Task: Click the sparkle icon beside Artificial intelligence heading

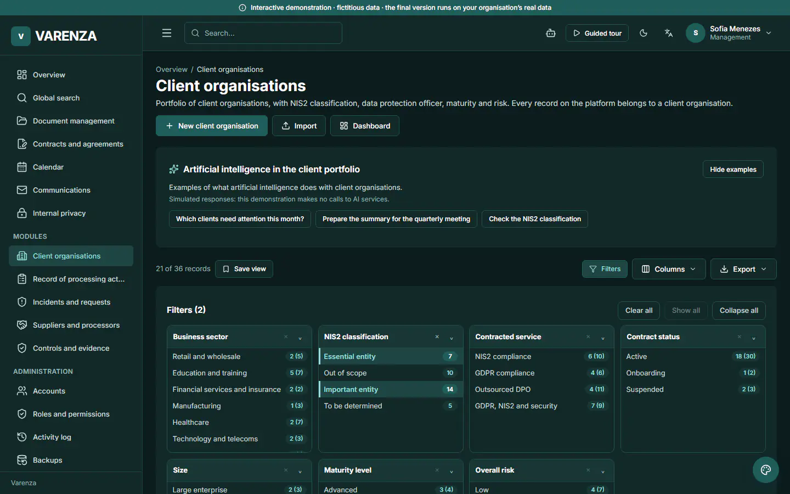Action: [x=174, y=169]
